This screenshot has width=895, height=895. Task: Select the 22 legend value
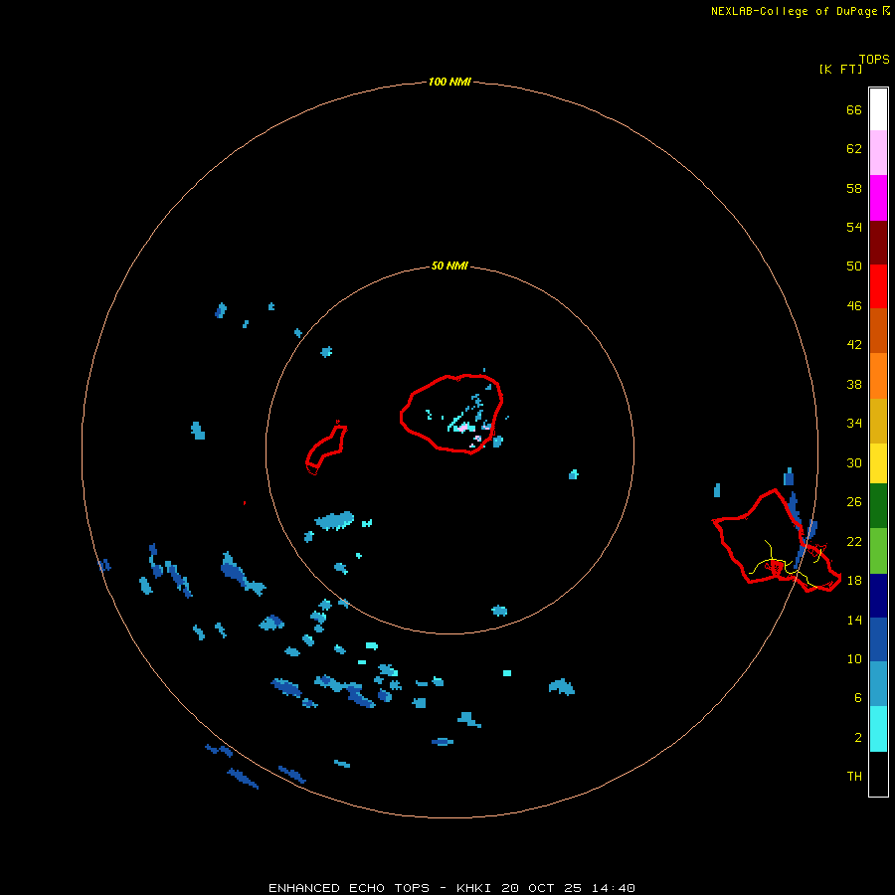click(x=854, y=541)
